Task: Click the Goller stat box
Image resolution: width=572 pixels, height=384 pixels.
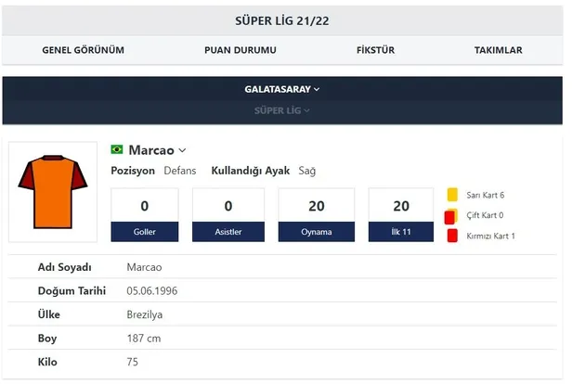Action: tap(144, 215)
